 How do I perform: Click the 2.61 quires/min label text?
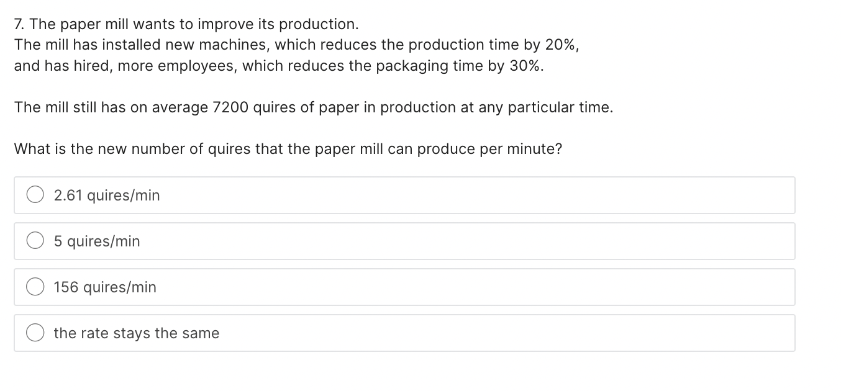[x=106, y=195]
